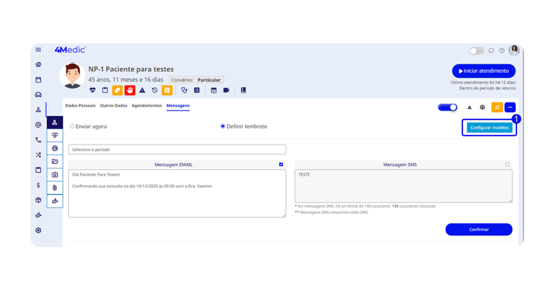The image size is (555, 291).
Task: Turn off the blue toggle switch
Action: 447,107
